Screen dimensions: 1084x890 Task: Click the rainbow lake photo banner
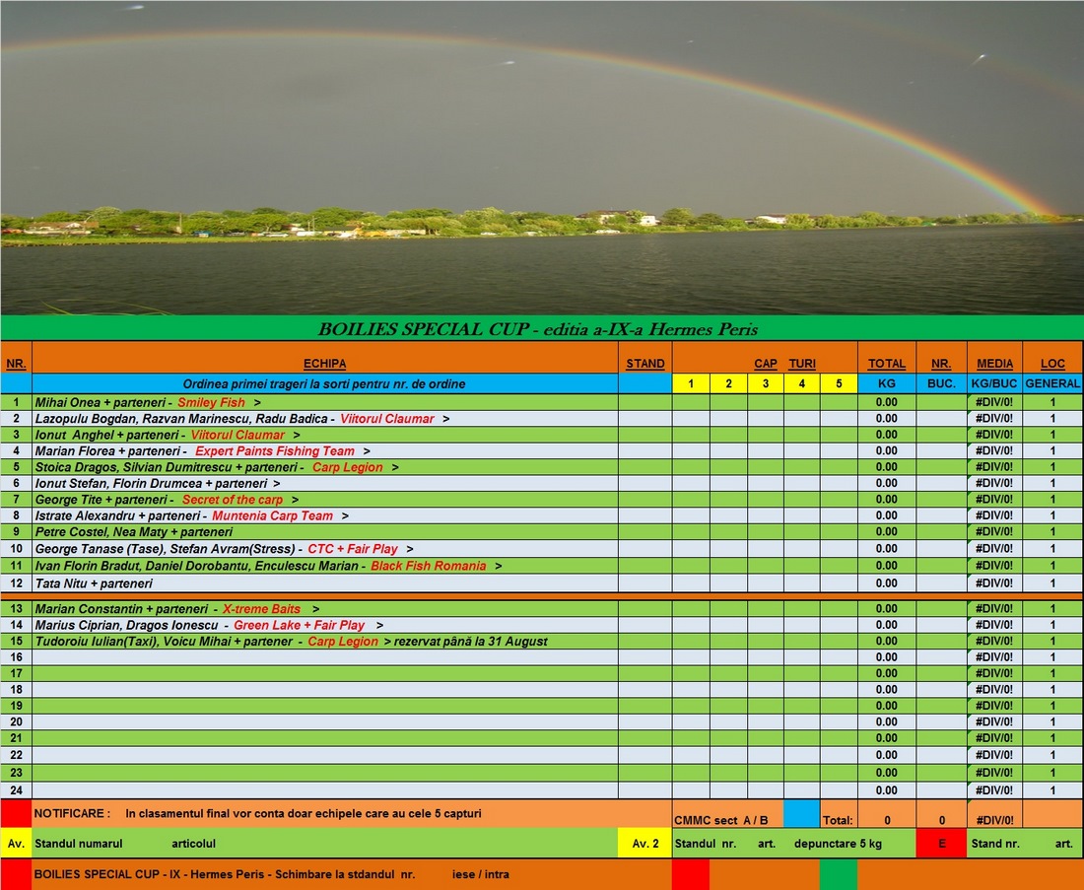[542, 158]
